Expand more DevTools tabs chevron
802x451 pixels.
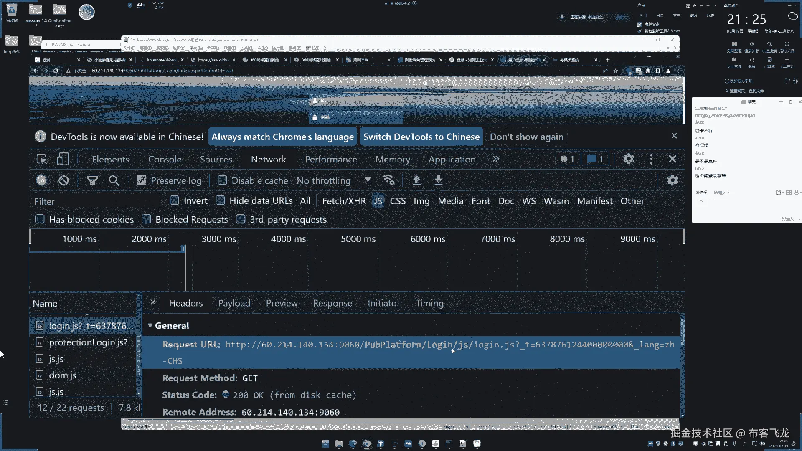pyautogui.click(x=496, y=159)
